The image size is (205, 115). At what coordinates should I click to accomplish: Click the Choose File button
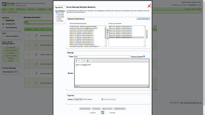pyautogui.click(x=78, y=99)
